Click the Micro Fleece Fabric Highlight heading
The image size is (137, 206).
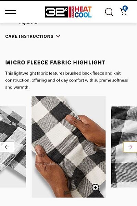pyautogui.click(x=55, y=62)
